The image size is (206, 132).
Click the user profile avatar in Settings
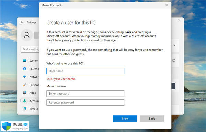(27, 35)
